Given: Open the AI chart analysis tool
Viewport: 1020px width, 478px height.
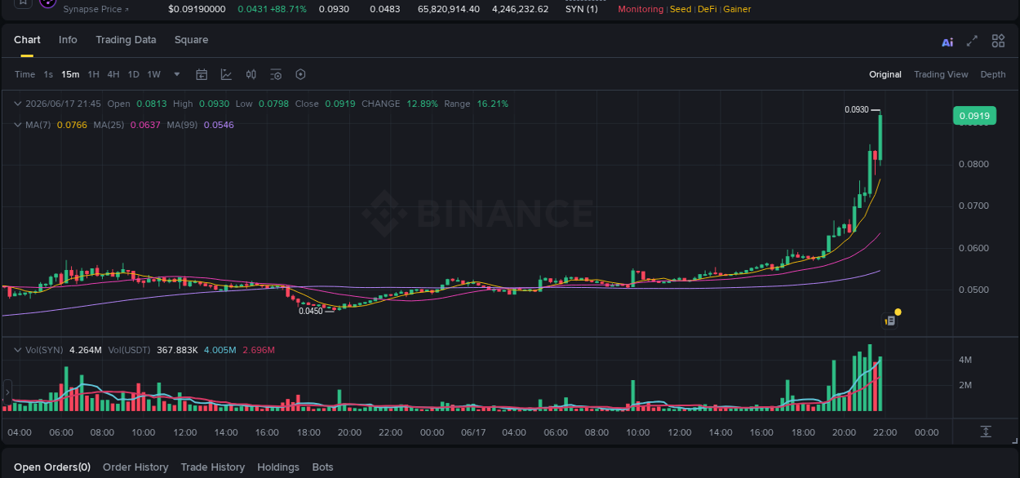Looking at the screenshot, I should (947, 42).
